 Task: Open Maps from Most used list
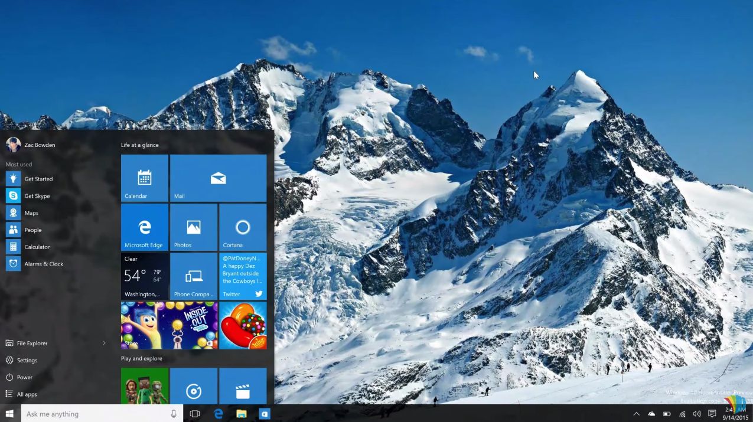[56, 213]
